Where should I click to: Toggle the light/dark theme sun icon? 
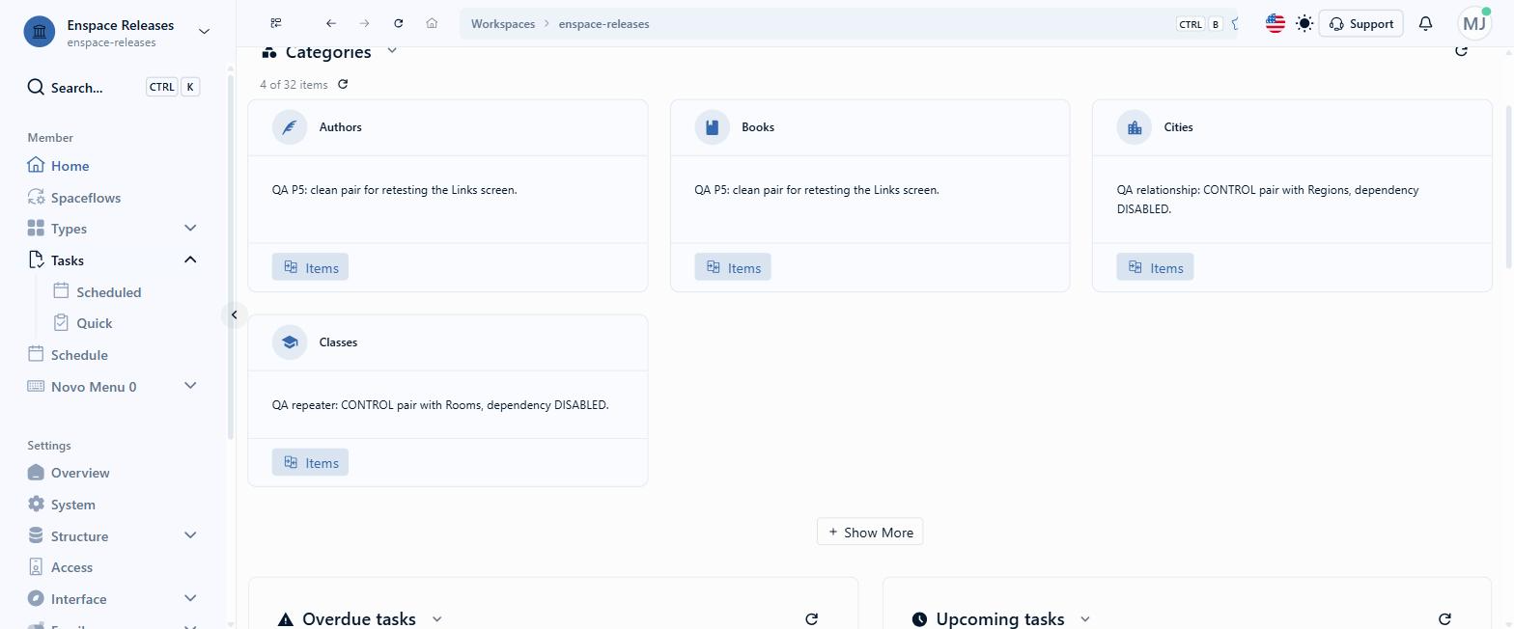coord(1304,23)
